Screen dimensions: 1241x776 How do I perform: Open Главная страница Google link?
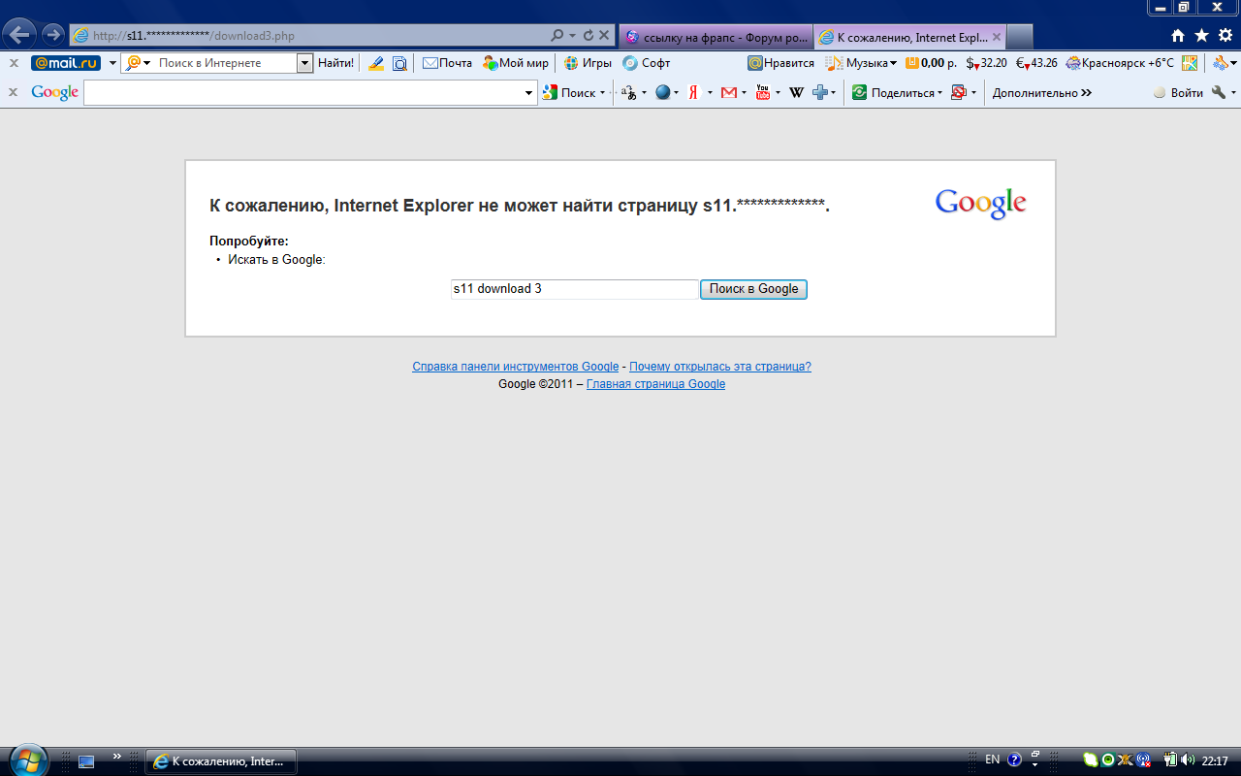[656, 384]
